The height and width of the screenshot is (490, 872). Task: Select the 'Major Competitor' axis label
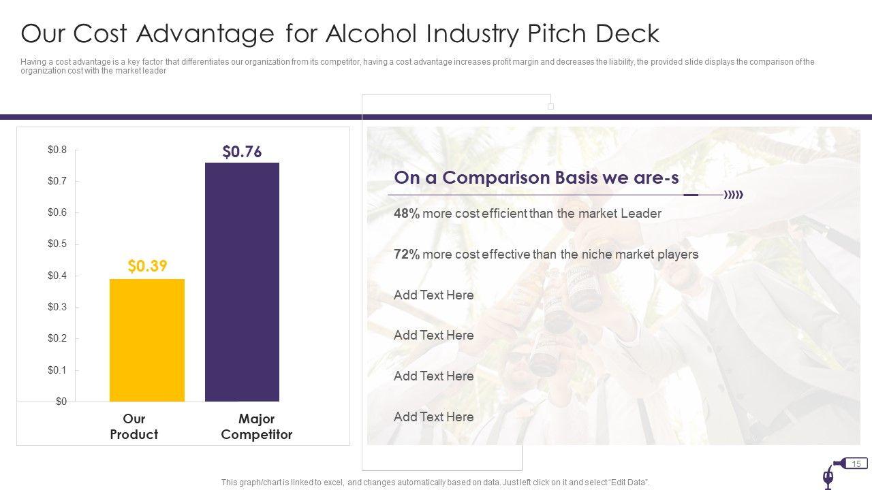tap(256, 427)
